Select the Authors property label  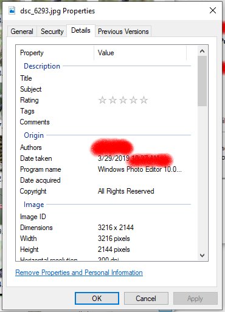[x=31, y=148]
